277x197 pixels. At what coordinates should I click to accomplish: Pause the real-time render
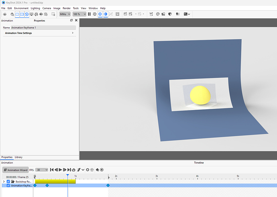tap(89, 14)
